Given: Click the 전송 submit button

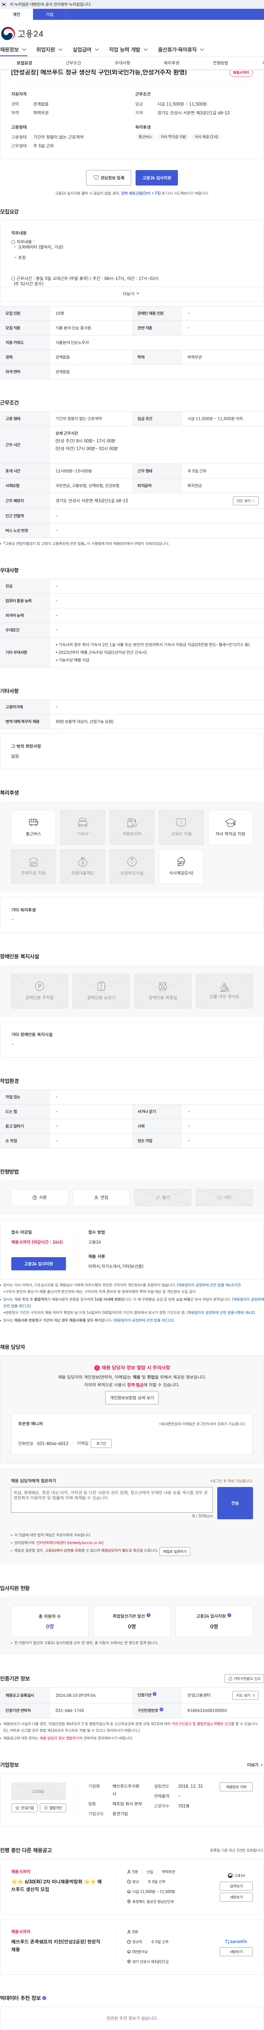Looking at the screenshot, I should coord(235,1503).
